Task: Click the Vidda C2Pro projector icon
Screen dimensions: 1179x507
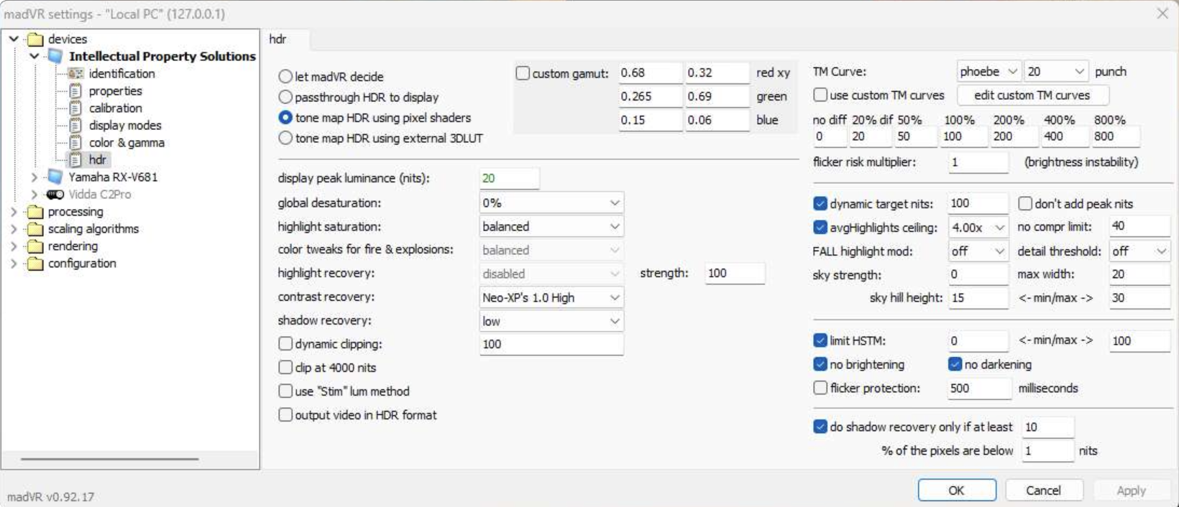Action: coord(55,195)
